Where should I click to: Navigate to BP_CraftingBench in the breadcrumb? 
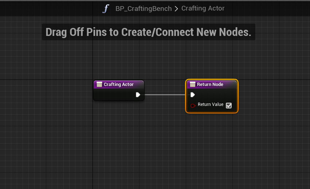[x=144, y=9]
